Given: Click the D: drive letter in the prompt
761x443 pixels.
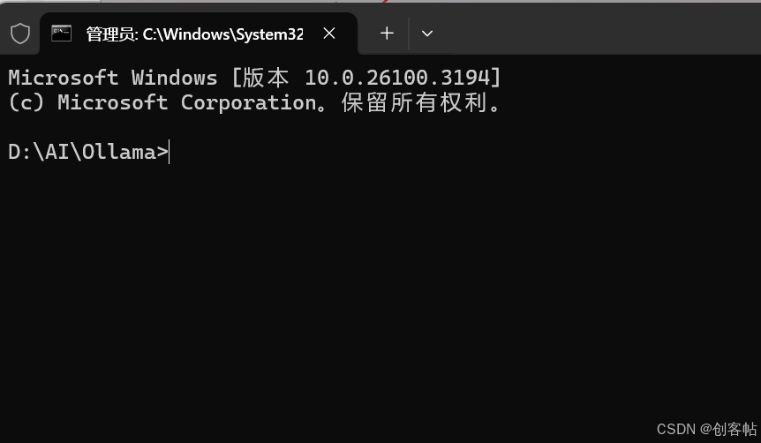Looking at the screenshot, I should click(x=19, y=153).
